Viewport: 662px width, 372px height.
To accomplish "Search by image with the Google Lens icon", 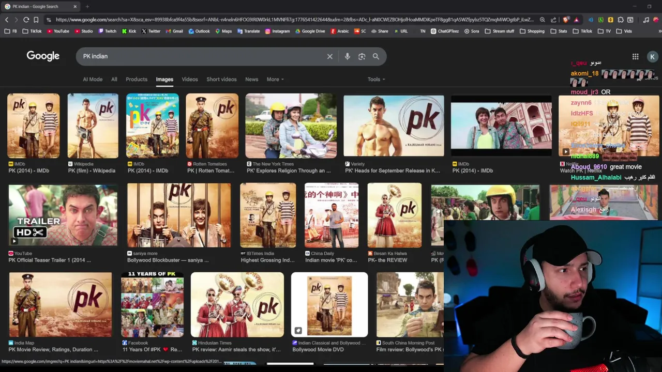I will coord(362,56).
